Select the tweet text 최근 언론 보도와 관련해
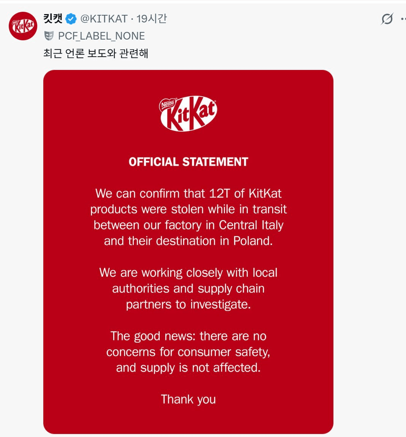 pyautogui.click(x=95, y=53)
